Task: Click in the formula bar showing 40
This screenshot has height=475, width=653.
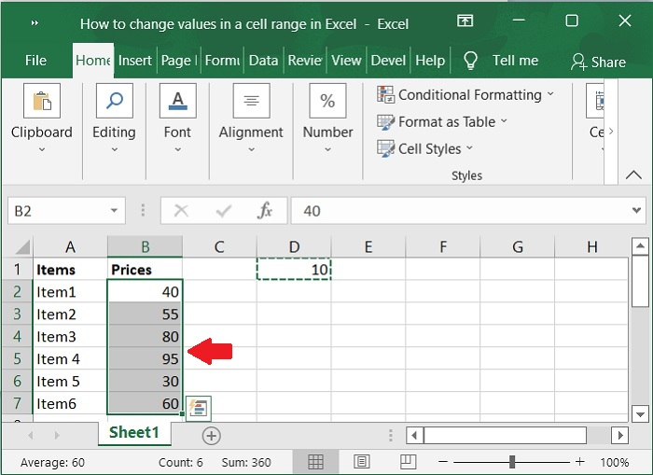Action: (457, 211)
